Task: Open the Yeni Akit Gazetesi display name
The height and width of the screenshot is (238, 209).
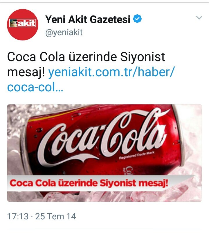Action: [88, 19]
